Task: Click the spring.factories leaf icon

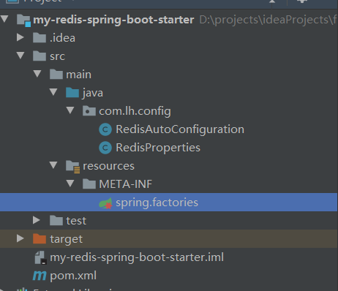Action: pos(105,203)
